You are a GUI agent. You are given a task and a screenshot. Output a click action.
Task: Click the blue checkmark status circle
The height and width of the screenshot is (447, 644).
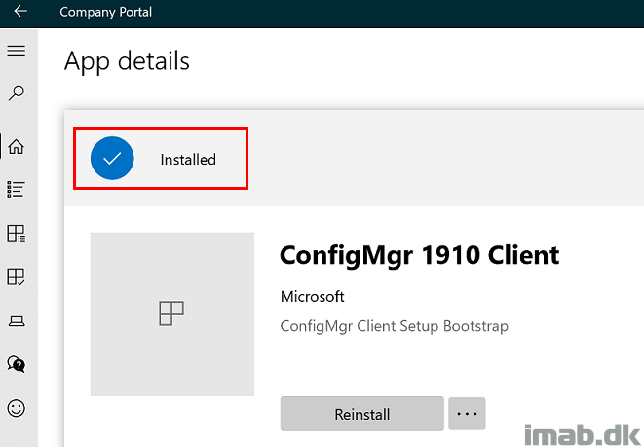point(112,159)
